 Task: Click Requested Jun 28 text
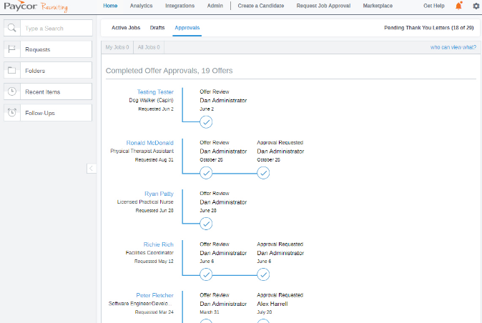154,211
